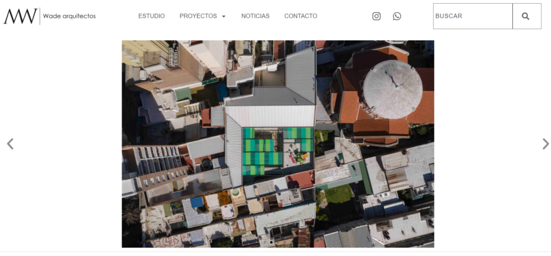Open the CONTACTO page
This screenshot has height=256, width=551.
[300, 16]
